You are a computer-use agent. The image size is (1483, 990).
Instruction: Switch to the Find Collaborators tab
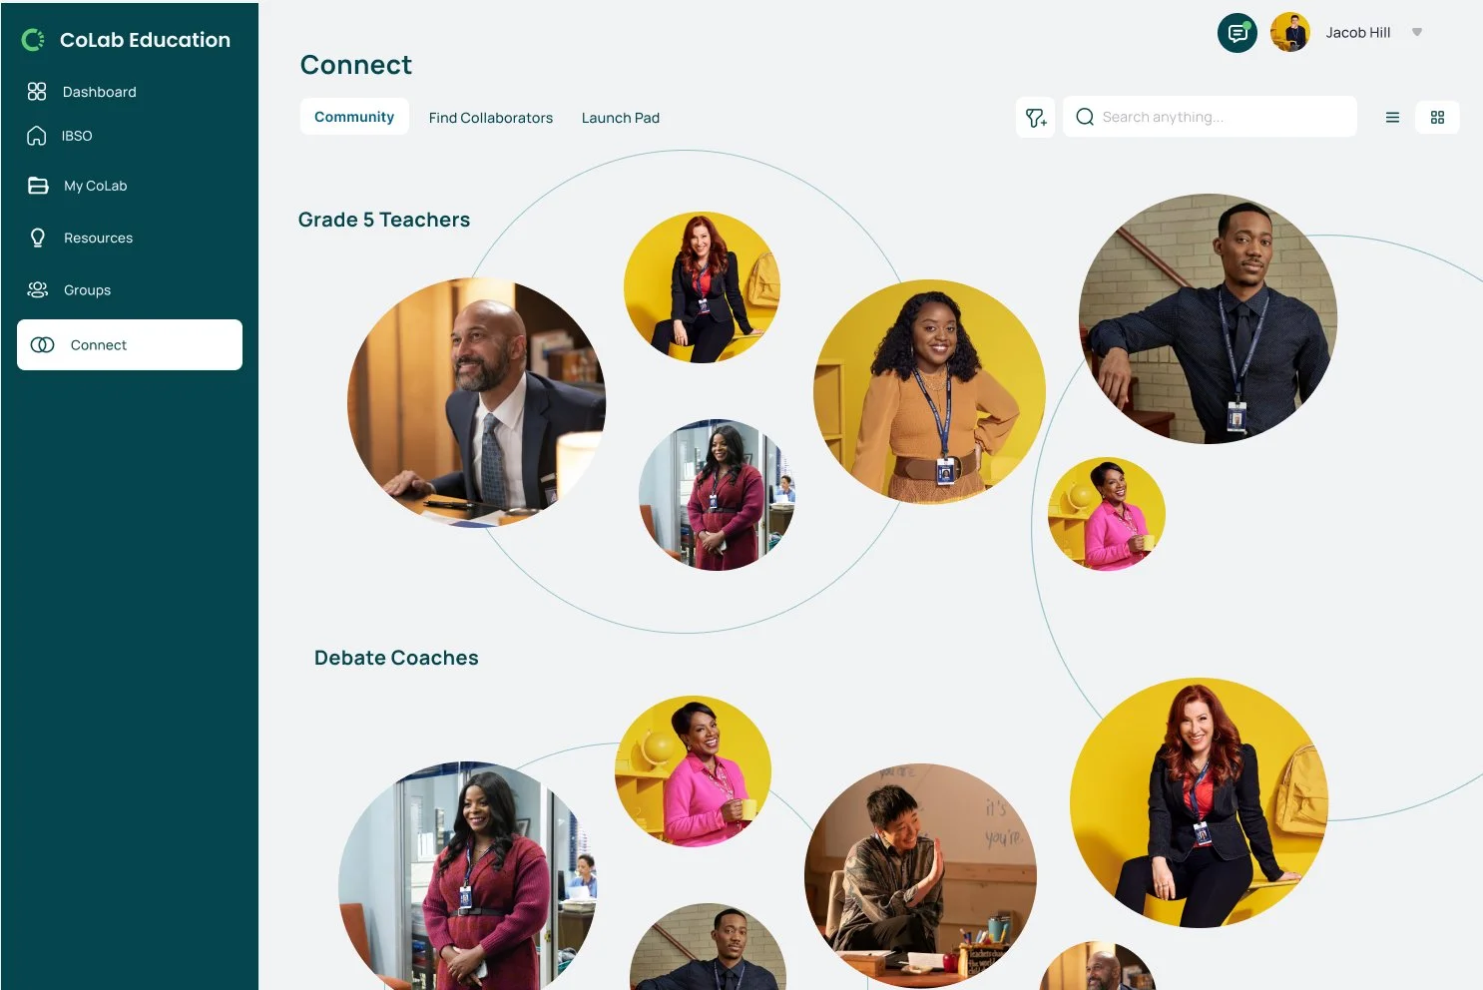(491, 118)
